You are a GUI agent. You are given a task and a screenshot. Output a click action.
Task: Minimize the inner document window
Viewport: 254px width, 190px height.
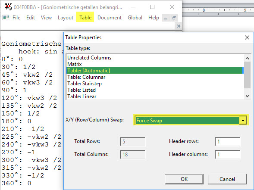point(166,18)
